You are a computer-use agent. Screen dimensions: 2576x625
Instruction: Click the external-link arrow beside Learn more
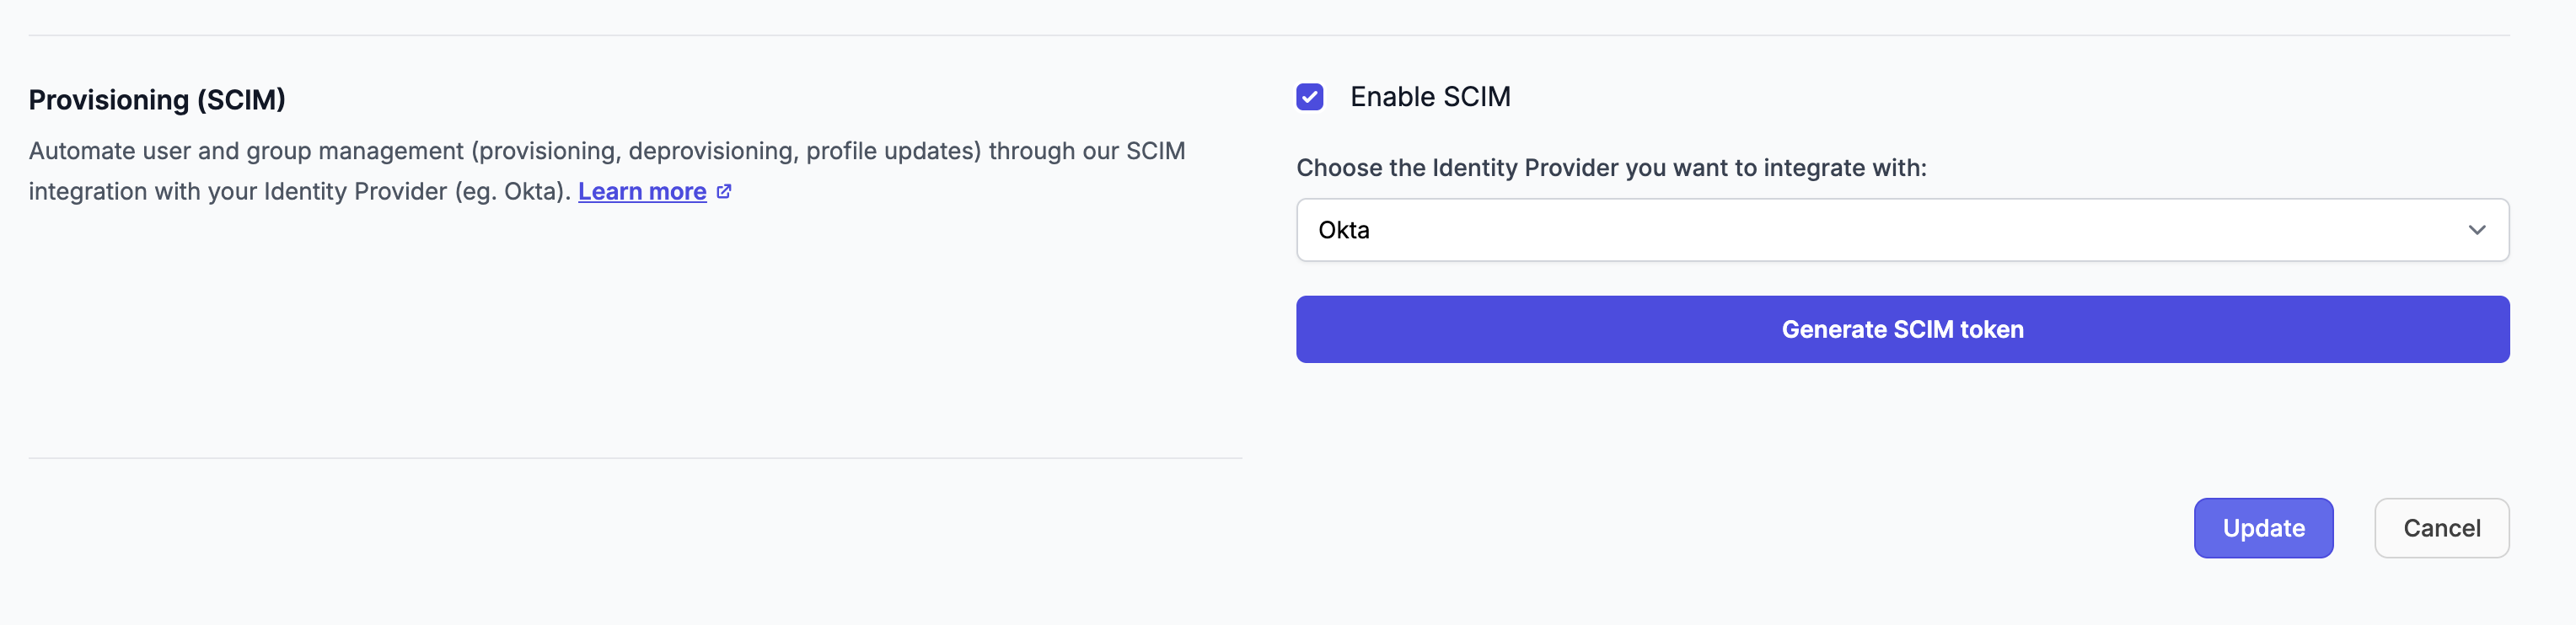(725, 190)
